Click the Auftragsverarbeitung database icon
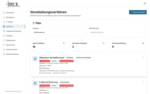The height and width of the screenshot is (94, 150). (4, 31)
